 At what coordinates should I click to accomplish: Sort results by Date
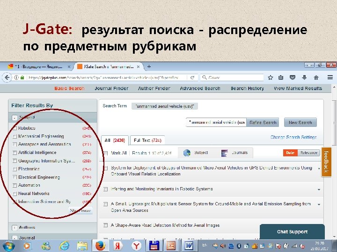pos(290,153)
